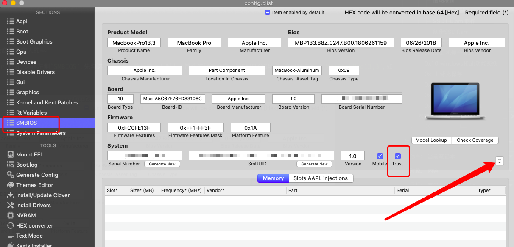Open the Gui section icon
Image resolution: width=514 pixels, height=247 pixels.
[11, 82]
